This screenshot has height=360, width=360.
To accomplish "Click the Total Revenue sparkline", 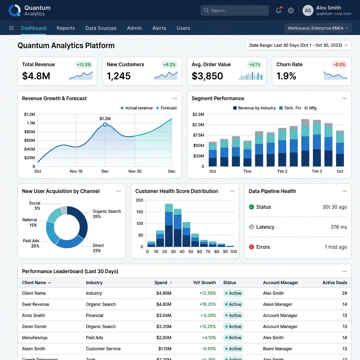I will click(81, 76).
